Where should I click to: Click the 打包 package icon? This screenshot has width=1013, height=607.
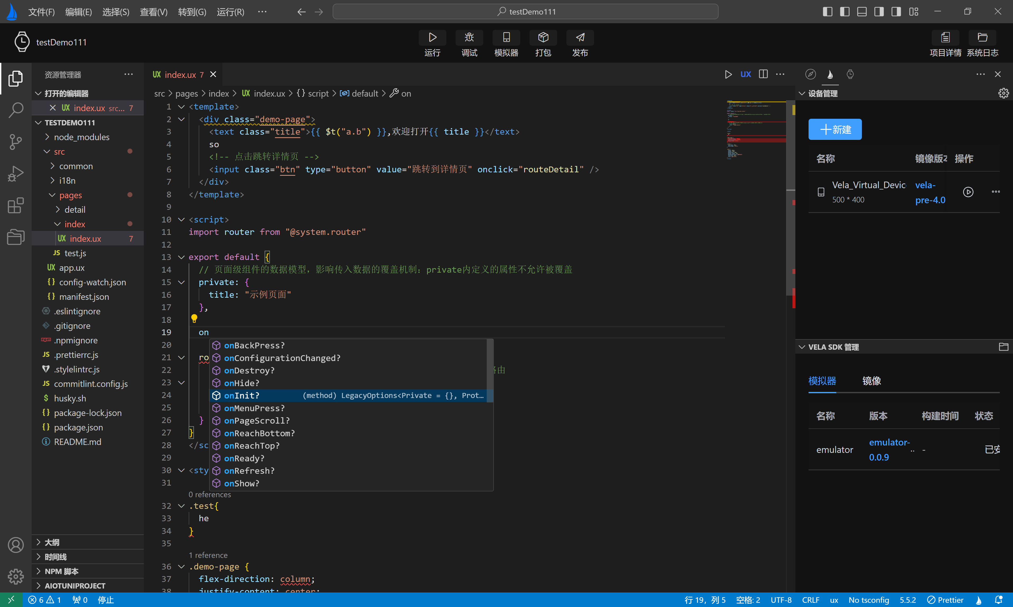click(543, 38)
